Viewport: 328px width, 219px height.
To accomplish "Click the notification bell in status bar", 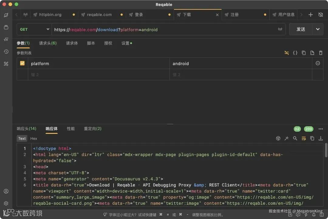I will pos(314,215).
